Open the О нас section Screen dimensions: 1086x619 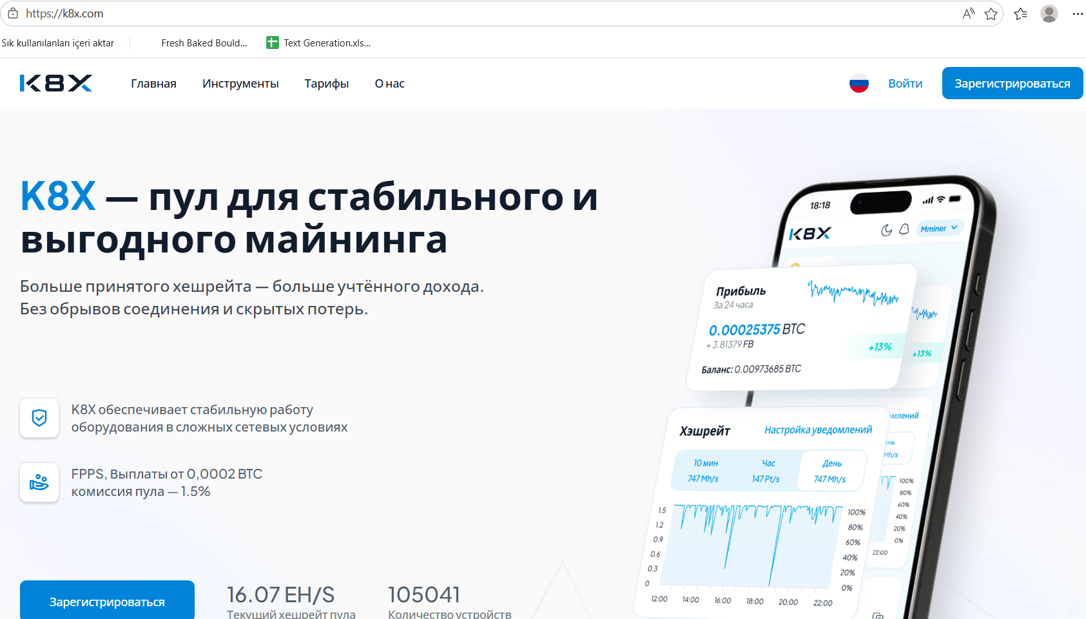(x=390, y=83)
